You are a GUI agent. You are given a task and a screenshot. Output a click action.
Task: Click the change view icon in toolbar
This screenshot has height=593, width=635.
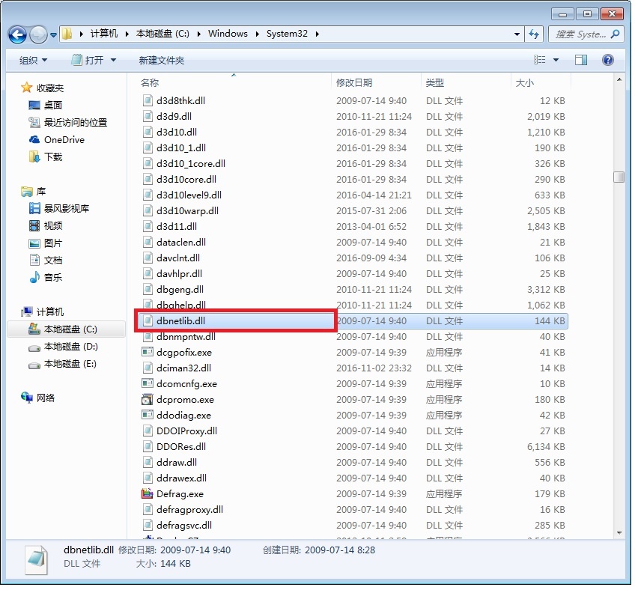click(540, 60)
